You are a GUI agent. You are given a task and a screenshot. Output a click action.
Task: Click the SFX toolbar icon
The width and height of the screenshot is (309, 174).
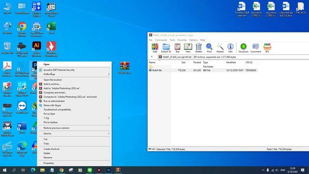coord(267,48)
